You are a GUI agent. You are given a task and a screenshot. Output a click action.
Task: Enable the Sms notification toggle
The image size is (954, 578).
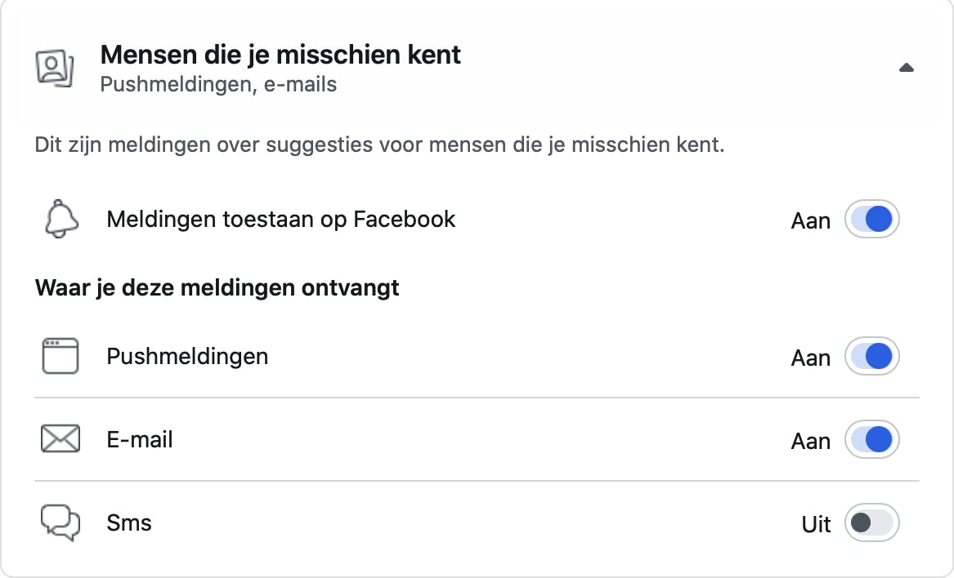coord(871,522)
